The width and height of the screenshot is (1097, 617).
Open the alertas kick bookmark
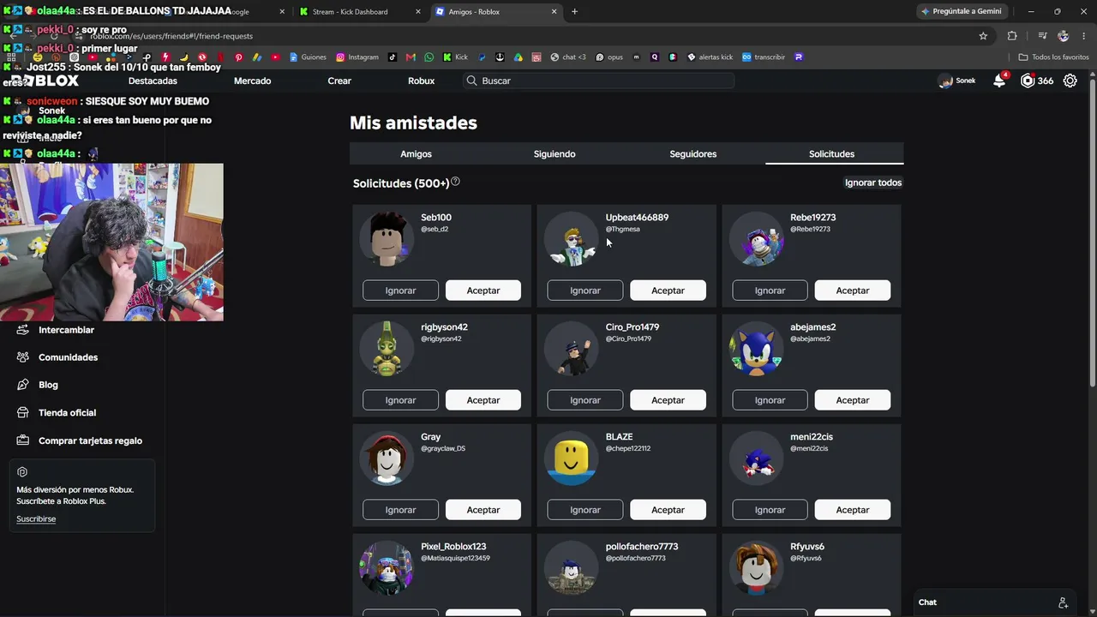710,57
